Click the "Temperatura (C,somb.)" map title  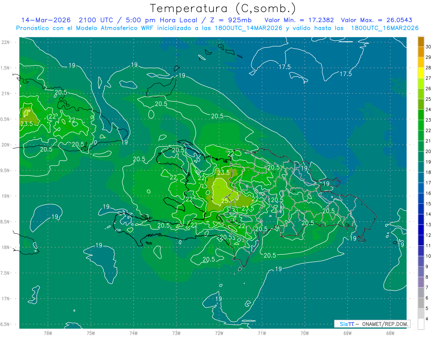(223, 8)
